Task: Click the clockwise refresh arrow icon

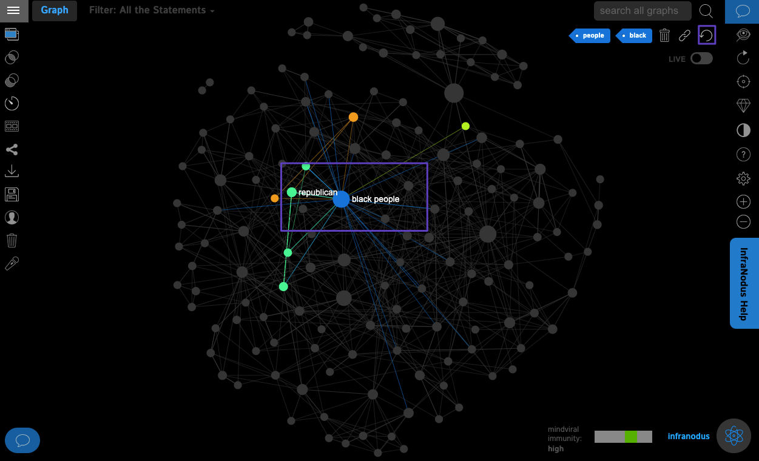Action: coord(743,58)
